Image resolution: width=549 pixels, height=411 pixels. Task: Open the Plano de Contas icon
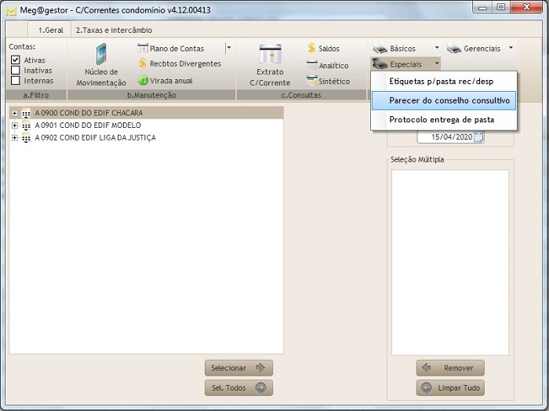pos(143,48)
